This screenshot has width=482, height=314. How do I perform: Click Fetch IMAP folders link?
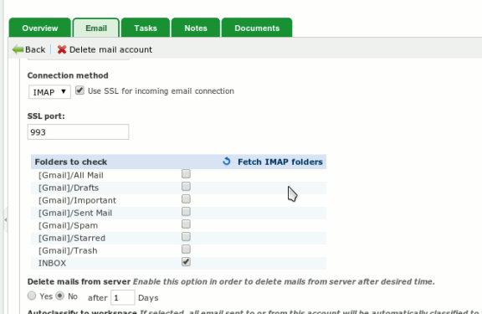pos(280,162)
